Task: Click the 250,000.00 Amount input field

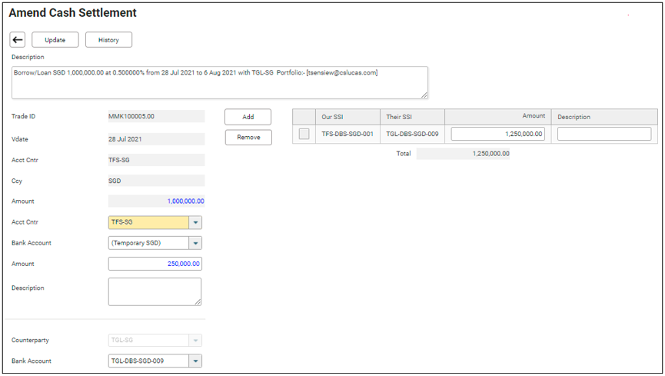Action: point(155,264)
